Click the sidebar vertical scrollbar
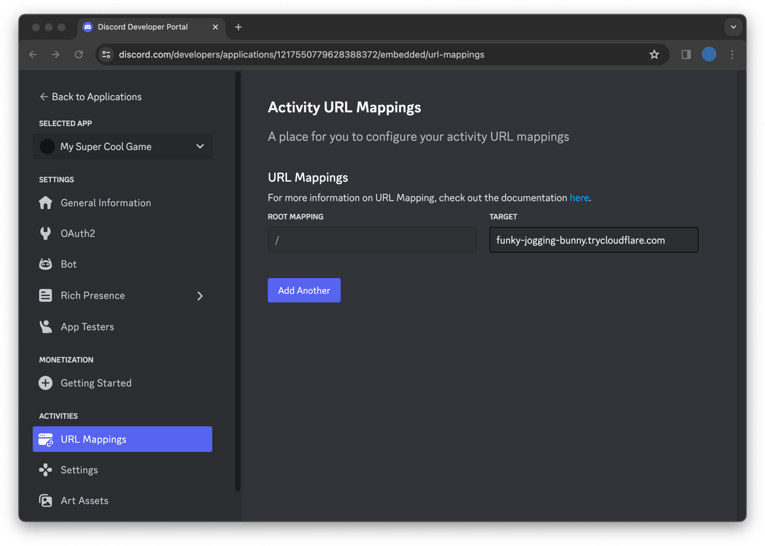 (238, 281)
